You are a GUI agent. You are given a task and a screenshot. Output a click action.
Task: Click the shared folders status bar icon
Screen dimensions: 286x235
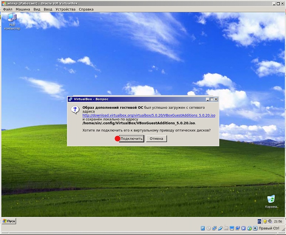226,228
